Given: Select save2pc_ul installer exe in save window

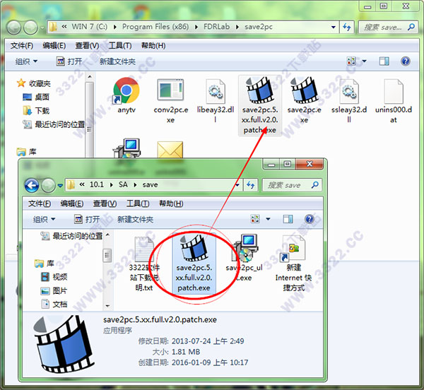Looking at the screenshot, I should pos(245,258).
